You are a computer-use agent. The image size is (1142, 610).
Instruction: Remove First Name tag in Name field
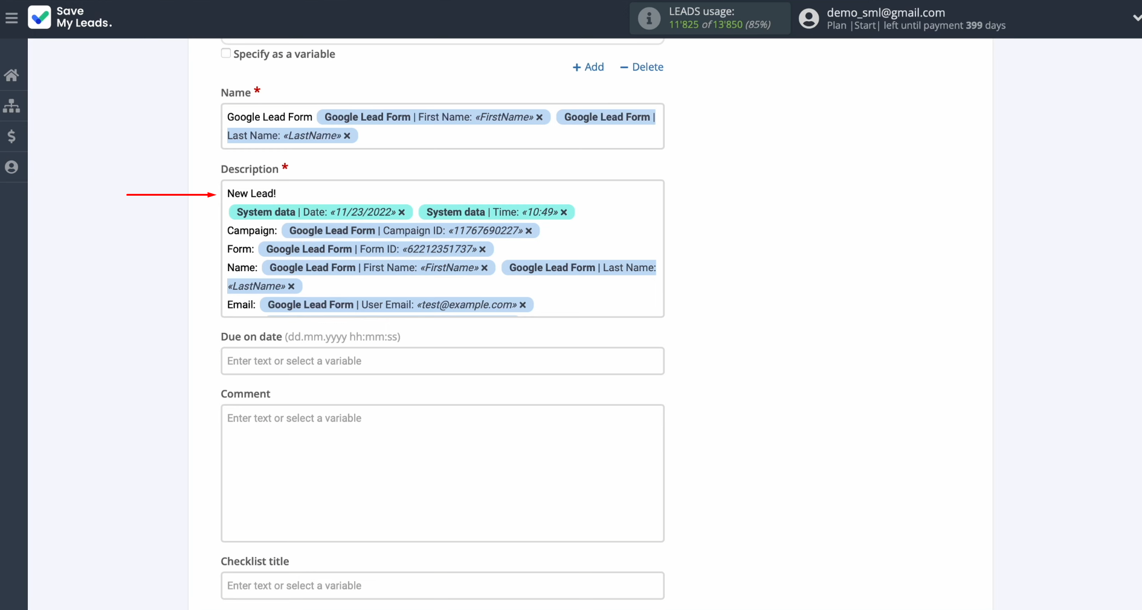(540, 117)
